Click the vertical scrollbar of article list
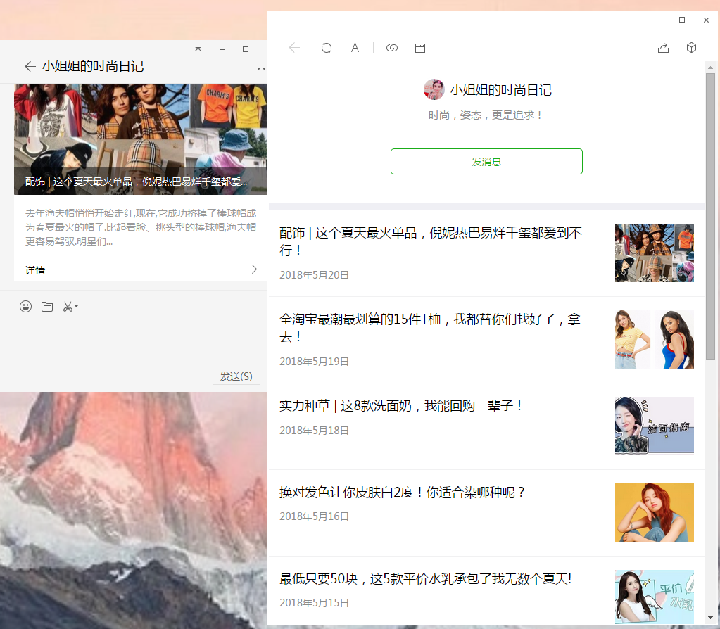 coord(710,211)
